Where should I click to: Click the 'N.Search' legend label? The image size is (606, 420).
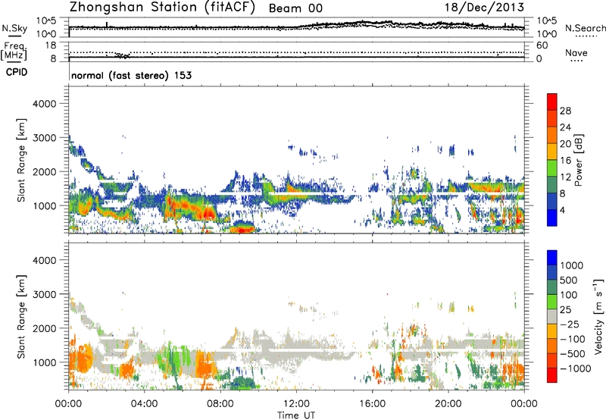point(585,28)
